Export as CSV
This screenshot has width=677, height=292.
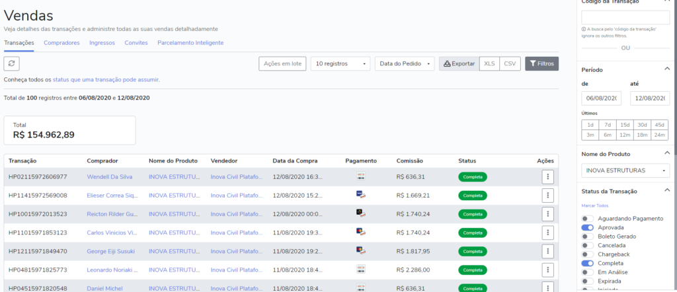click(x=510, y=63)
